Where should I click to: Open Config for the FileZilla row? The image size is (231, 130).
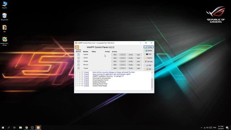pyautogui.click(x=131, y=61)
